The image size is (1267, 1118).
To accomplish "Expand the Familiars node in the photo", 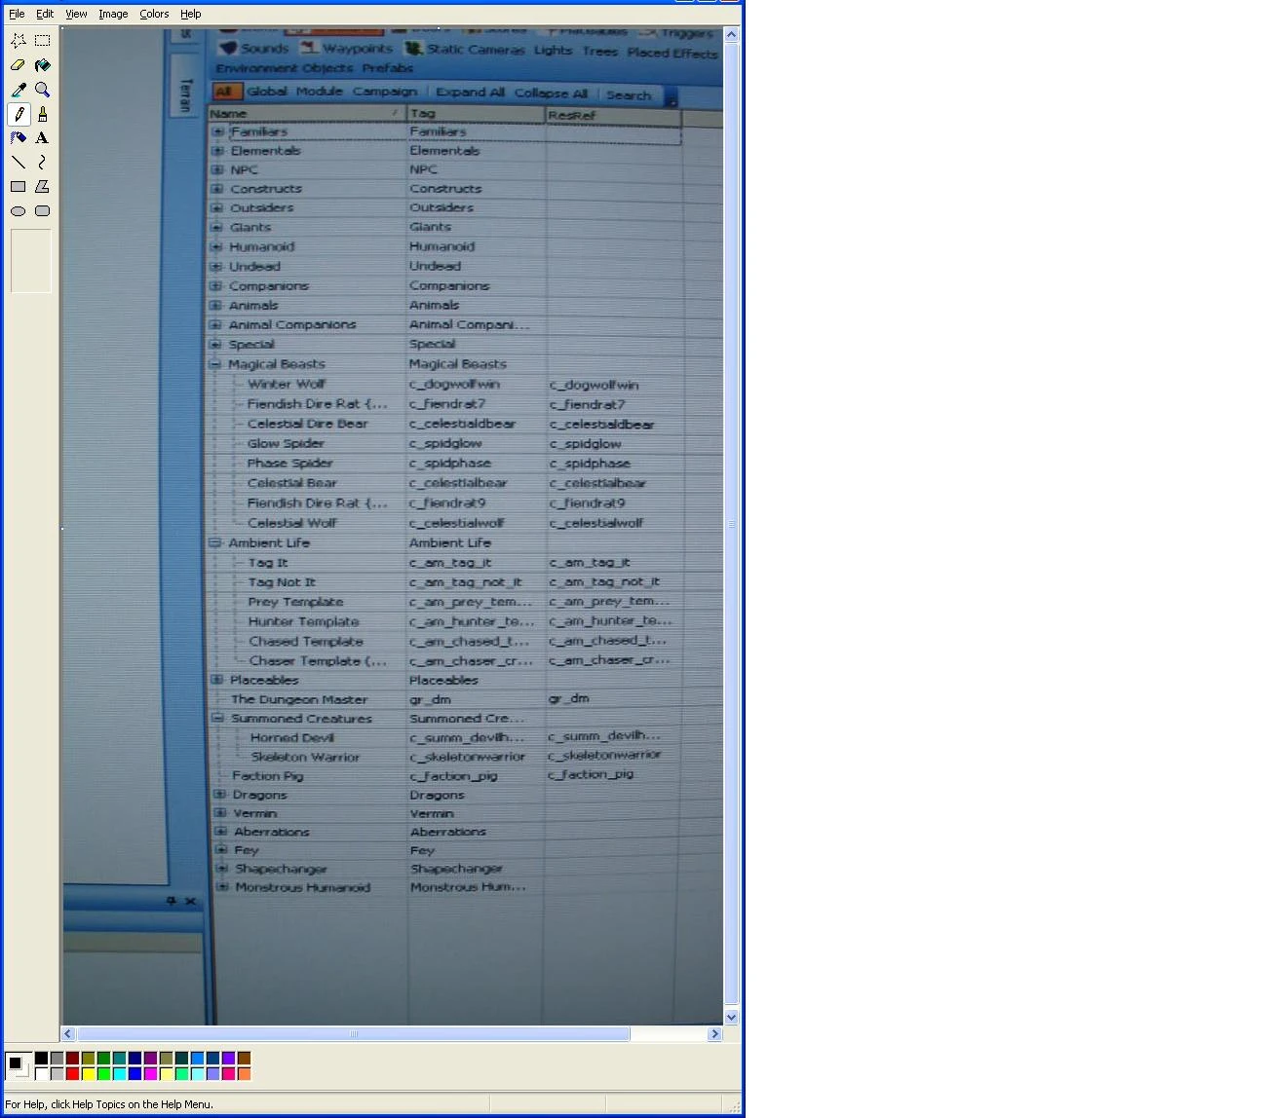I will pyautogui.click(x=218, y=131).
